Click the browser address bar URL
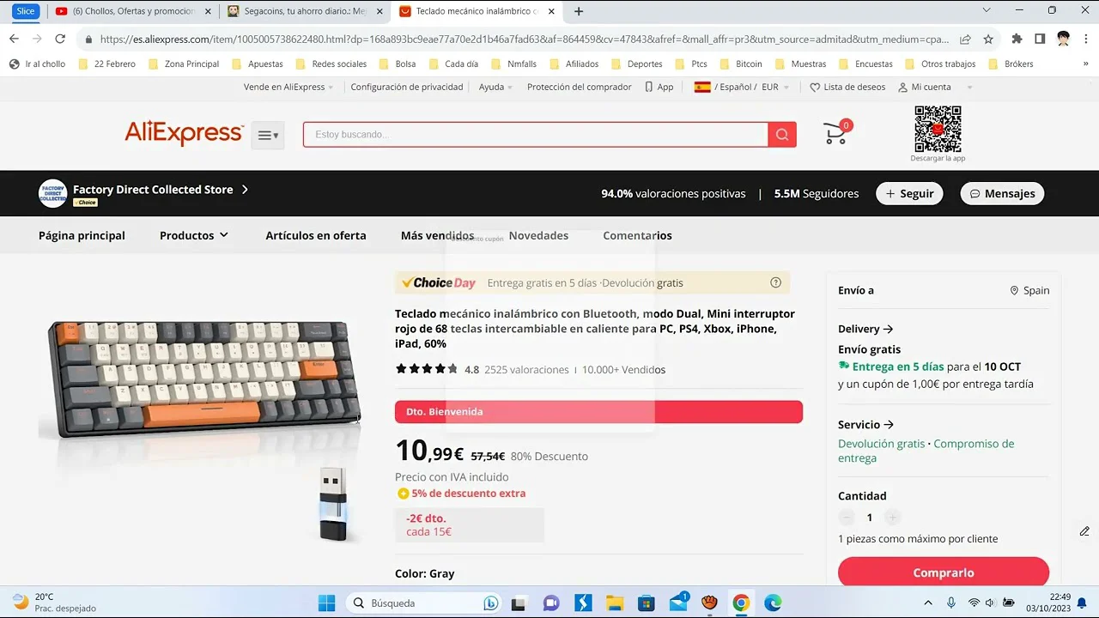Viewport: 1099px width, 618px height. tap(524, 39)
